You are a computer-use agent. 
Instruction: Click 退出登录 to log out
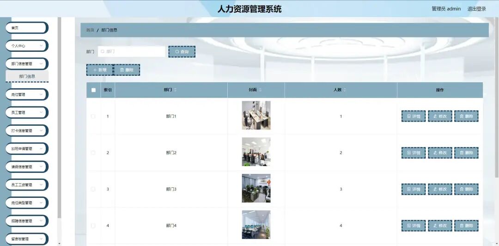tap(477, 9)
